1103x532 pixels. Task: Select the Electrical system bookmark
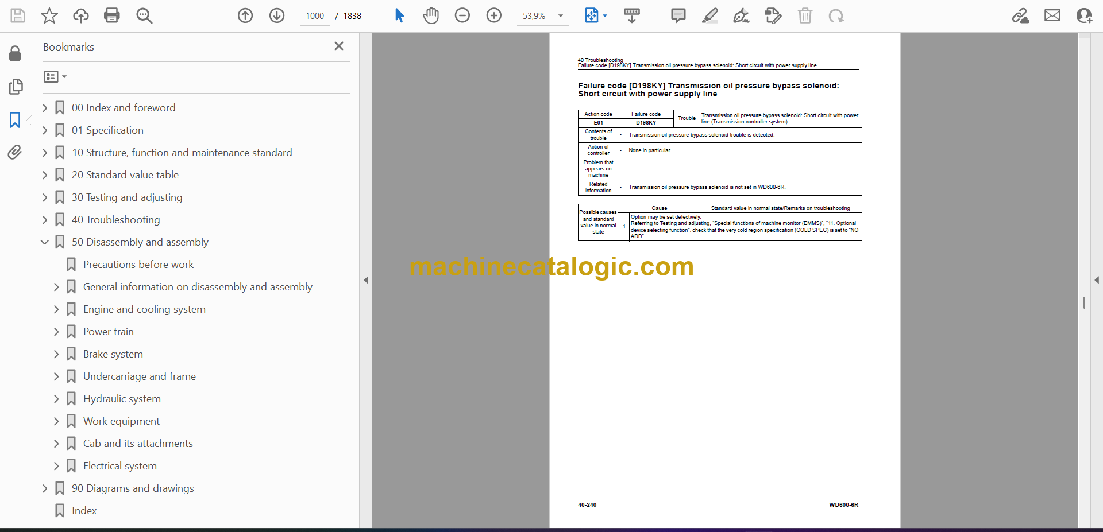click(120, 466)
